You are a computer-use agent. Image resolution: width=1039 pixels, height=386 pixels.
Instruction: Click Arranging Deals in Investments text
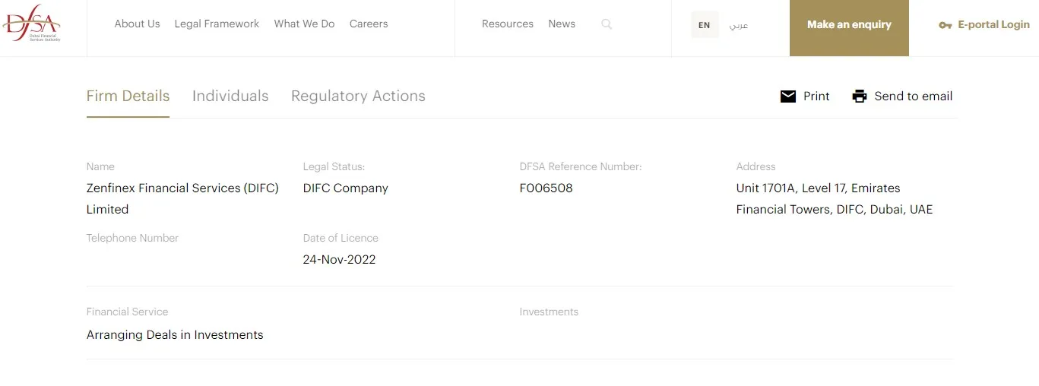tap(175, 335)
